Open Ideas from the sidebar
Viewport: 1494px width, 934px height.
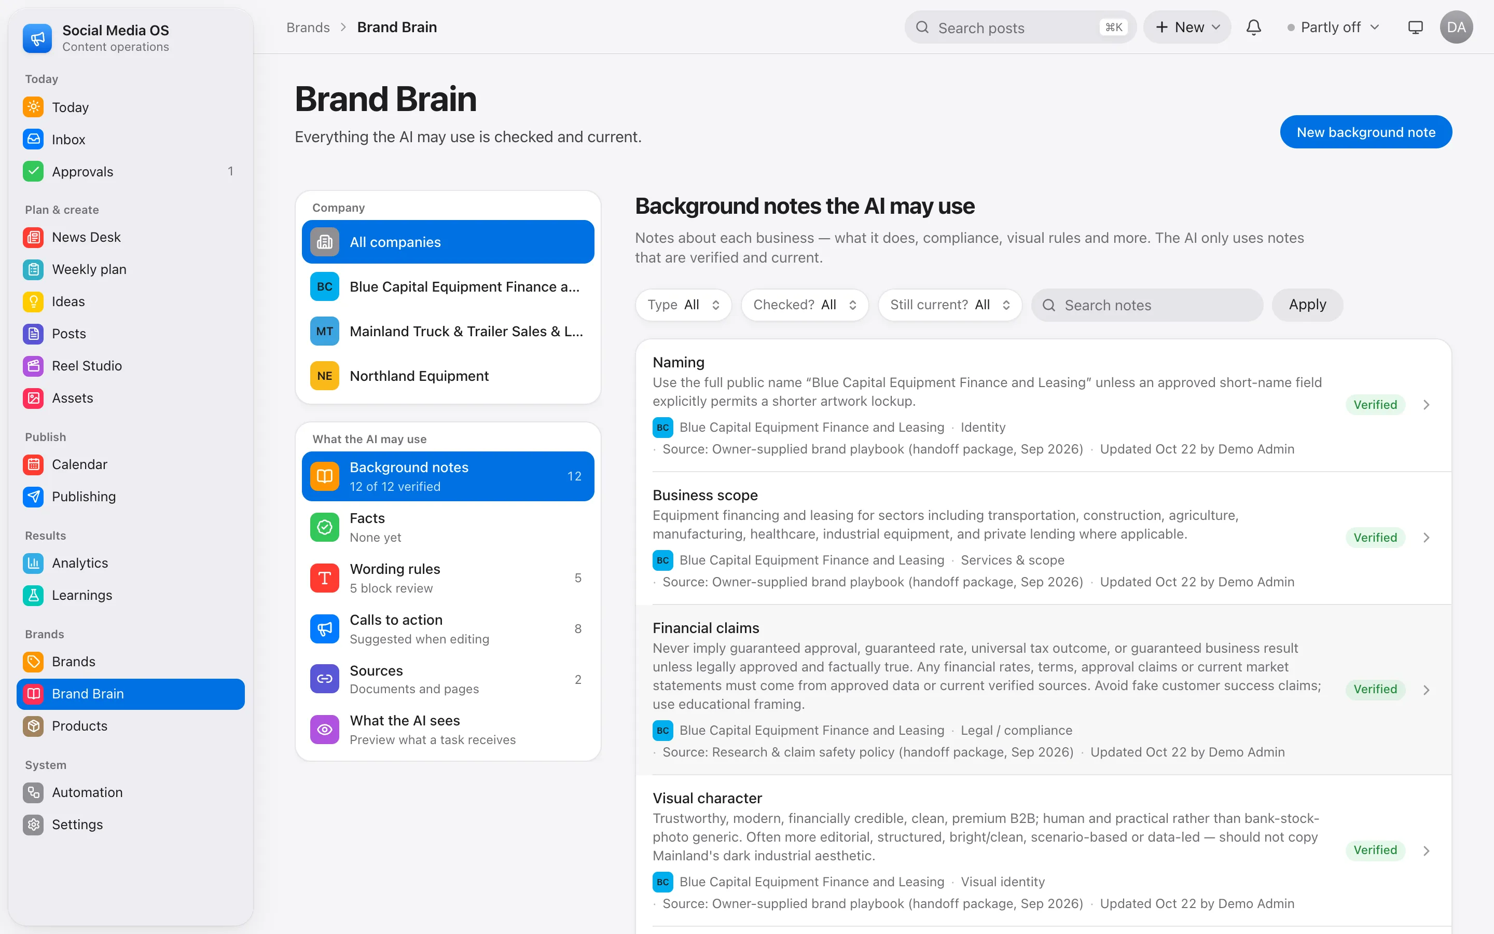coord(131,301)
